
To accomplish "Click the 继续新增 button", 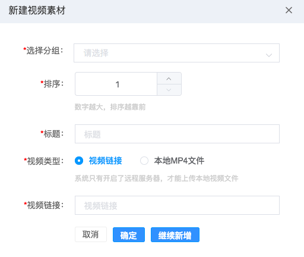I will [x=175, y=235].
